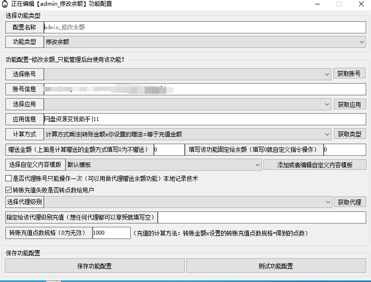Focus the 配置名称 text field
The width and height of the screenshot is (371, 282).
(x=205, y=28)
